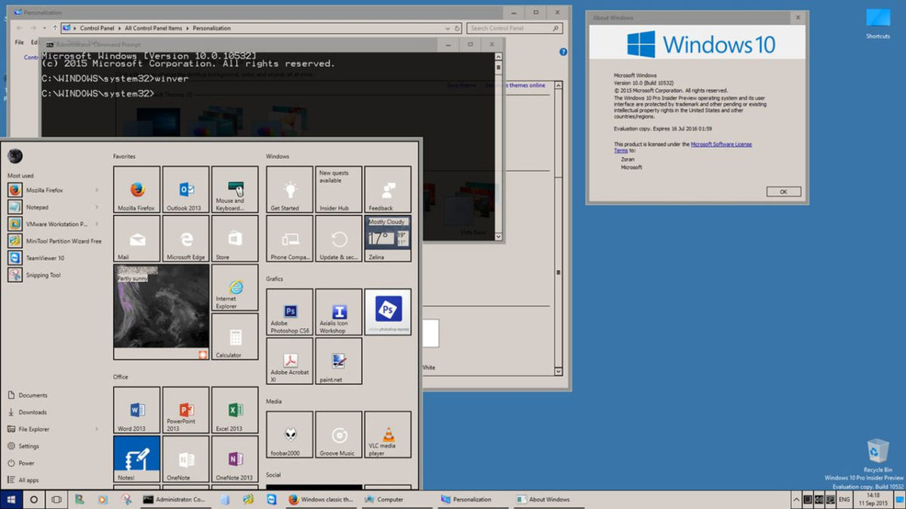Launch Excel 2013 from the Office group
Viewport: 906px width, 509px height.
click(x=234, y=409)
